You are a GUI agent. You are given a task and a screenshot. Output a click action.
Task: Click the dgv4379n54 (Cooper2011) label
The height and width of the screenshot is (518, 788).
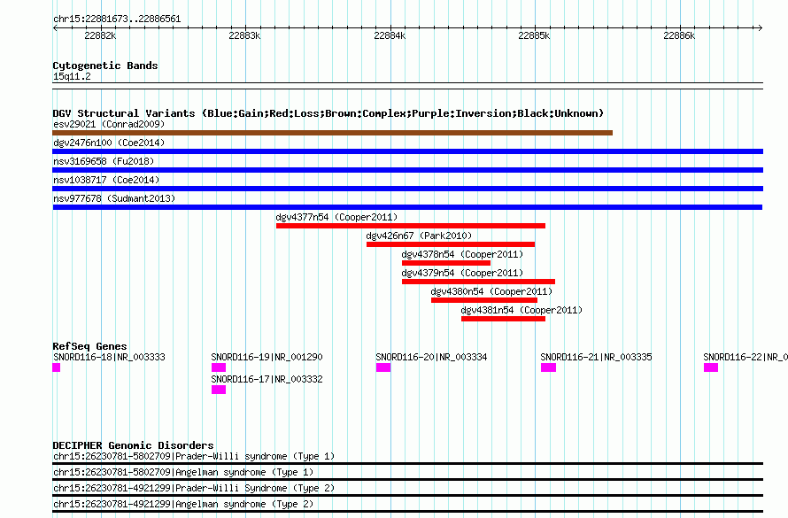pos(462,273)
